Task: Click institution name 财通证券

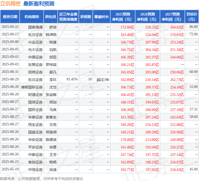Action: [35, 95]
